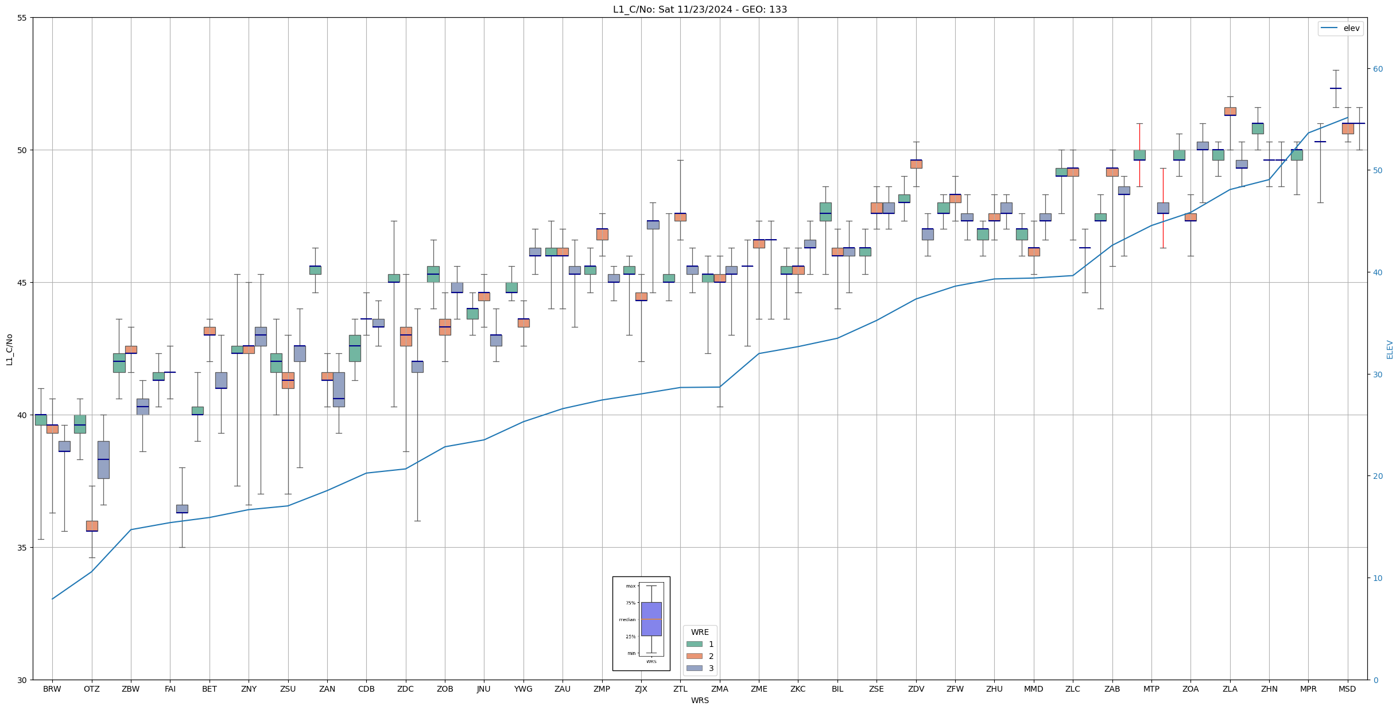The image size is (1400, 710).
Task: Click the ELEV right axis label
Action: [x=1390, y=349]
